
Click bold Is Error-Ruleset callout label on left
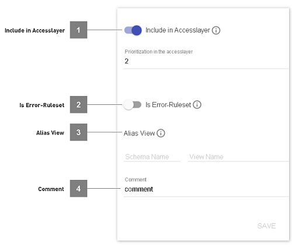pos(42,105)
